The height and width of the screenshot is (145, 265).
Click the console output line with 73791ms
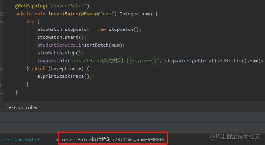113,140
